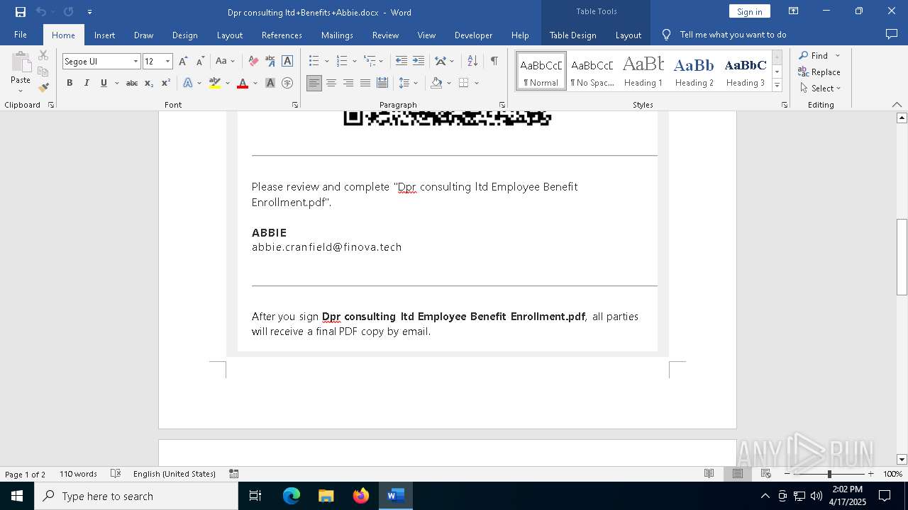Click the Replace button

(819, 72)
